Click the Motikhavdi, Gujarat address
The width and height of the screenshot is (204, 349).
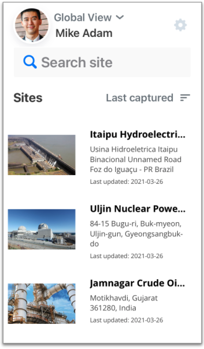coord(124,303)
